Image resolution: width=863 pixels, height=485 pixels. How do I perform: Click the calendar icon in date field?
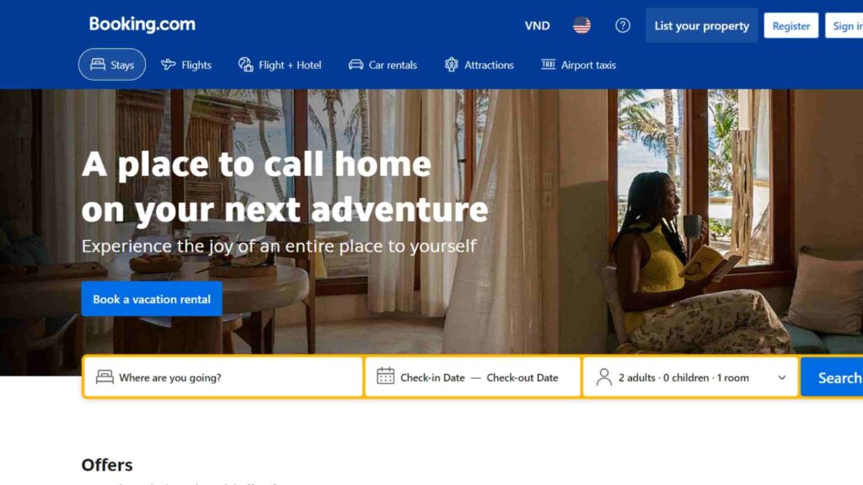[x=385, y=376]
